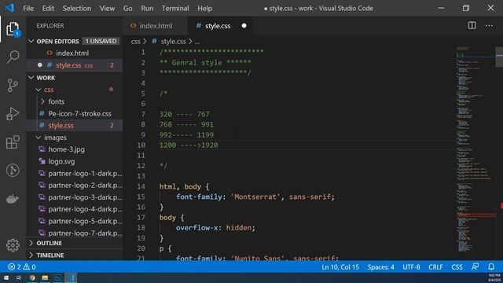Open the notifications bell
Viewport: 503px width, 283px height.
point(491,267)
